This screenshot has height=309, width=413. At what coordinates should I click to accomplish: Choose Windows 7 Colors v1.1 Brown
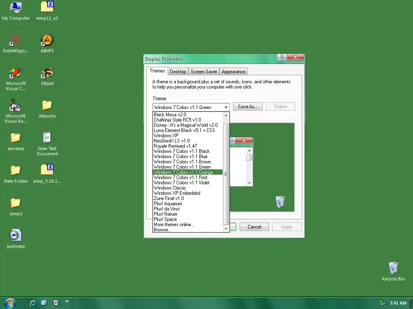pyautogui.click(x=188, y=162)
